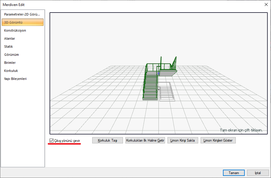Viewport: 271px width, 178px height.
Task: Open the Korkuluk section
Action: [22, 71]
